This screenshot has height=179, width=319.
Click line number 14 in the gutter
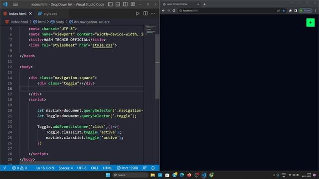tap(10, 78)
